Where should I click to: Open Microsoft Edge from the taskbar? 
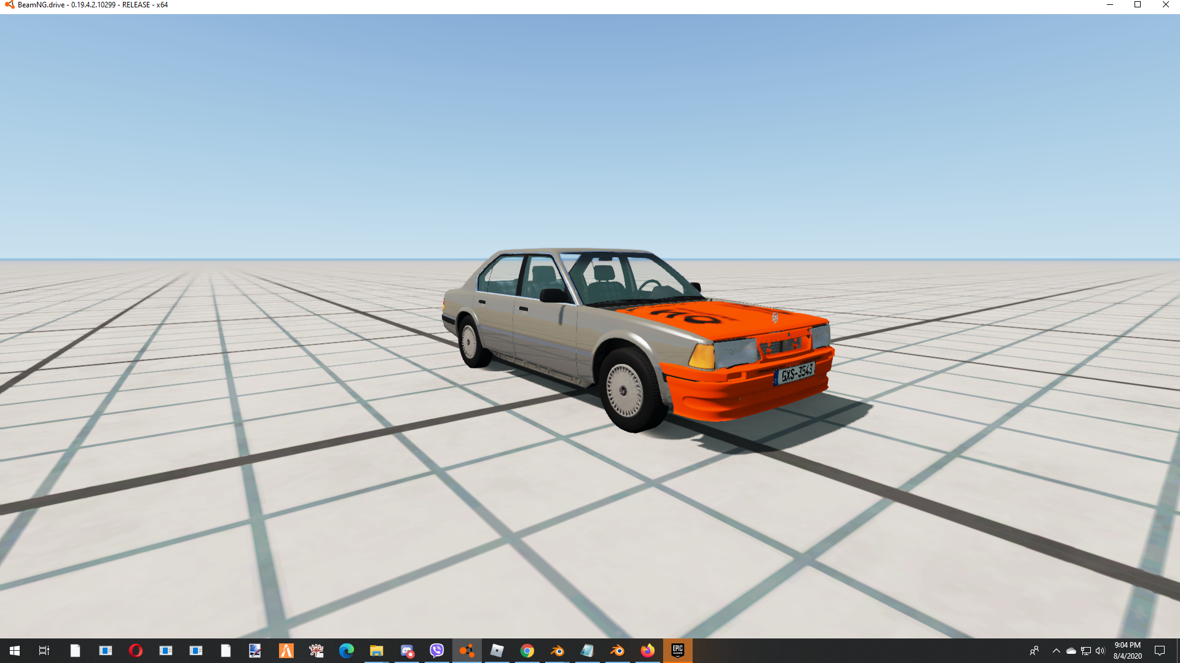[347, 651]
